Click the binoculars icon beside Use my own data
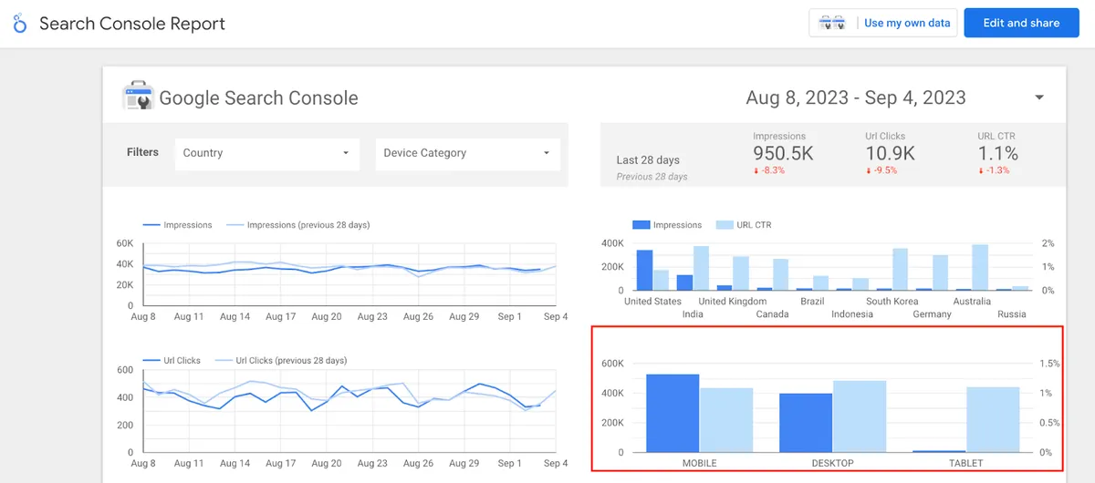Viewport: 1095px width, 483px height. point(833,24)
